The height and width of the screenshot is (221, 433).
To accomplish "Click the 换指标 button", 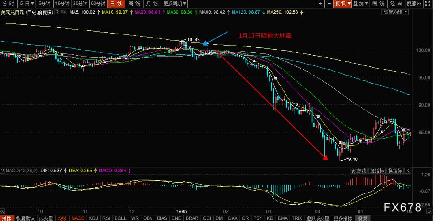I will [394, 171].
